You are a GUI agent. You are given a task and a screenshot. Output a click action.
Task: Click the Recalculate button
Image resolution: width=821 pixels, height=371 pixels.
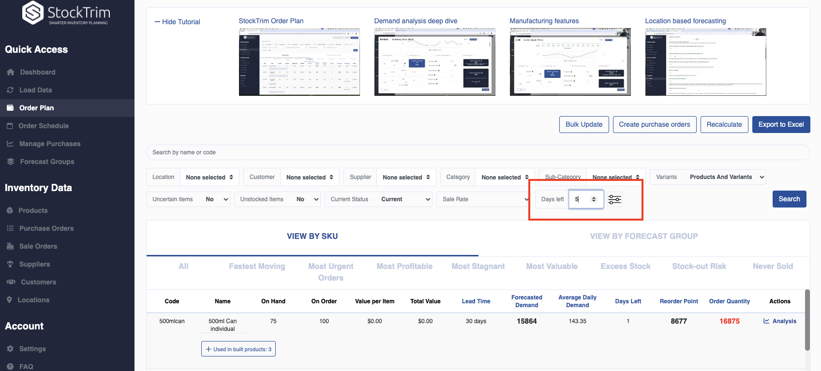[x=724, y=124]
